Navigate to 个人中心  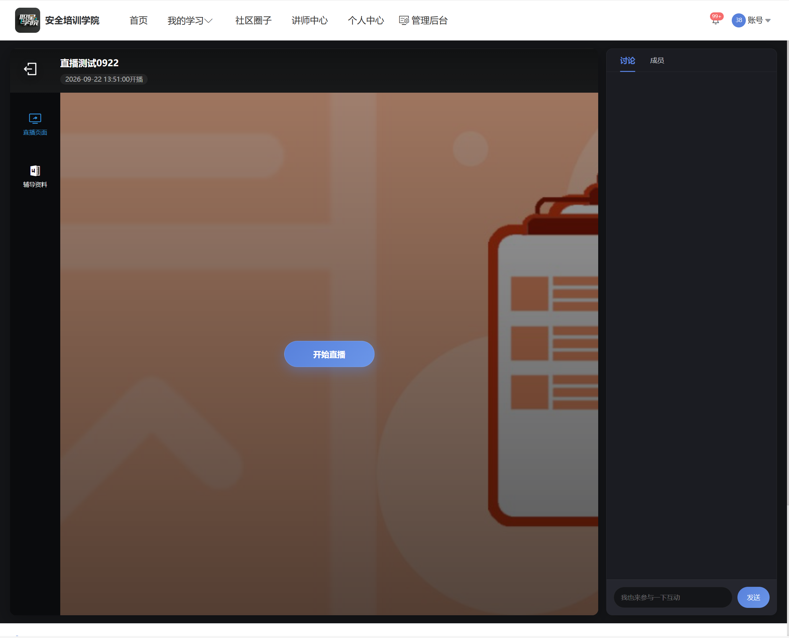point(366,21)
